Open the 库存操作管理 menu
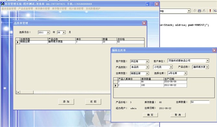217x127 pixels. pos(42,8)
